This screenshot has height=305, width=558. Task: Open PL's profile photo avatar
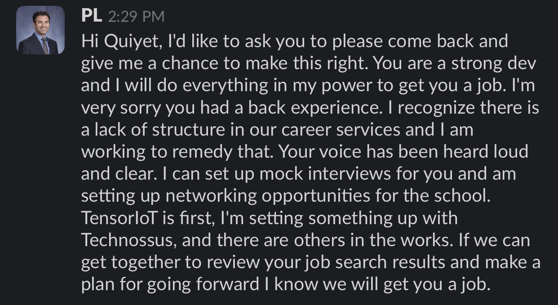(40, 31)
